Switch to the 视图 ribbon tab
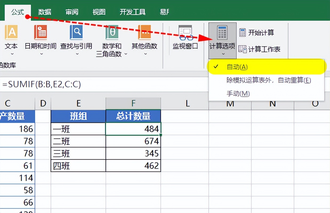 click(99, 12)
